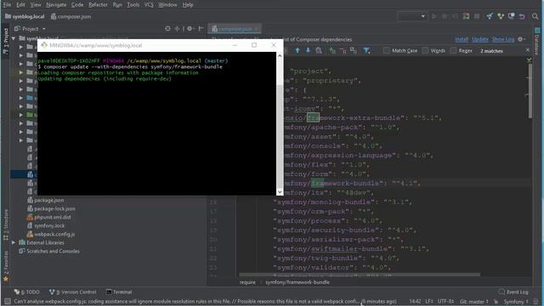Image resolution: width=544 pixels, height=306 pixels.
Task: Open the Refactor menu
Action: click(x=99, y=5)
